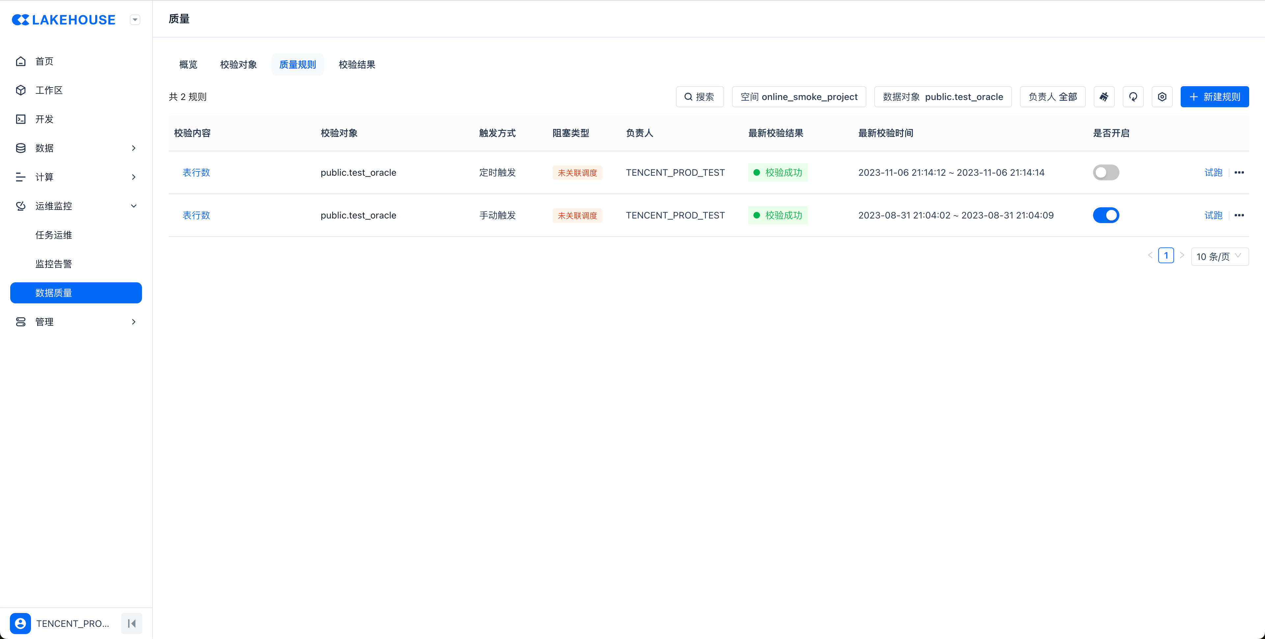Open the Home (首页) icon in sidebar
Screen dimensions: 1265x639
[21, 61]
